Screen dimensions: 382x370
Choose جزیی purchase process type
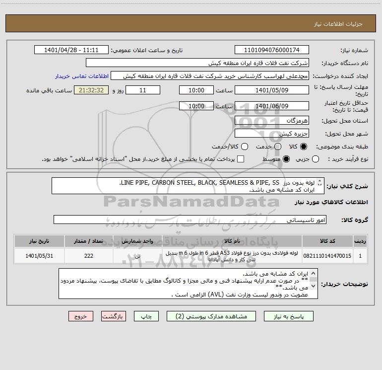(x=315, y=159)
